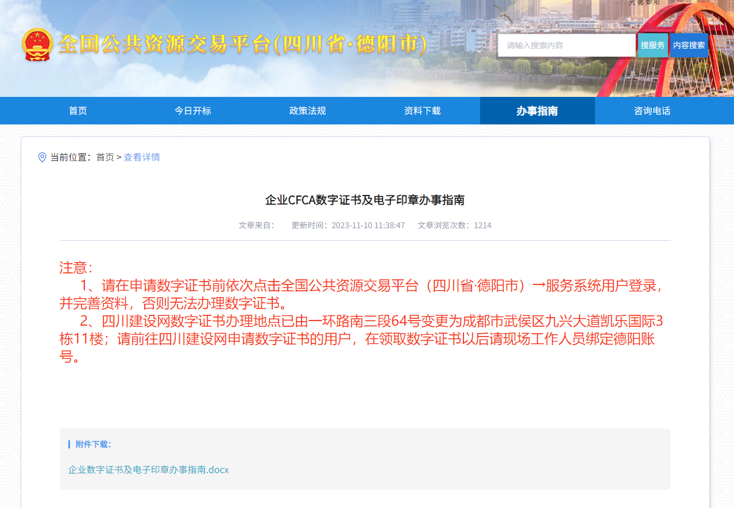Click the article title 企业CFCA数字证书及电子印章办事指南
Screen dimensions: 734x508
[365, 200]
